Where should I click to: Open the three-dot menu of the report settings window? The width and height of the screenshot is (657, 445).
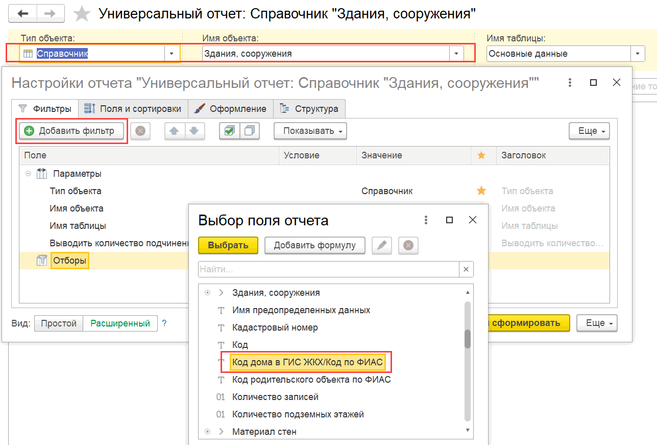pos(569,82)
